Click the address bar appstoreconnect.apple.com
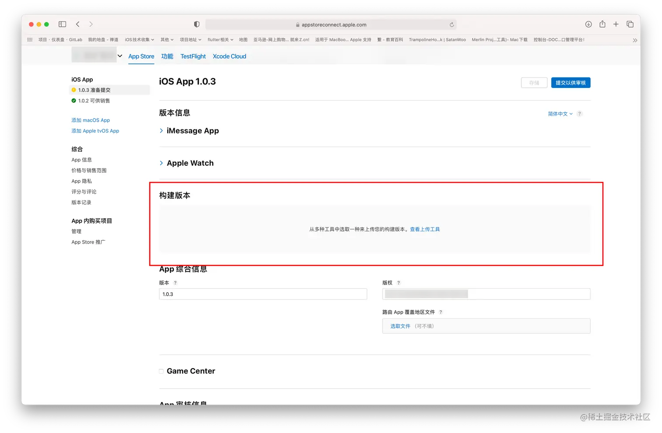This screenshot has height=433, width=662. click(331, 24)
